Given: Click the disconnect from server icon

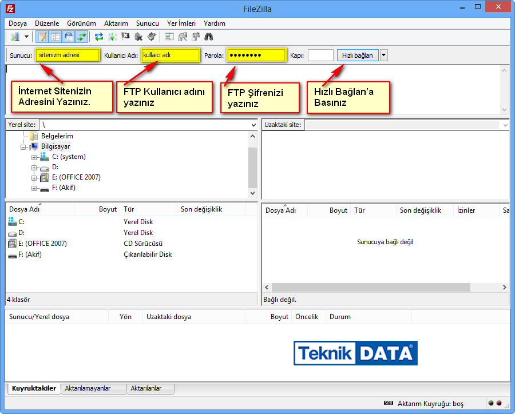Looking at the screenshot, I should (138, 37).
